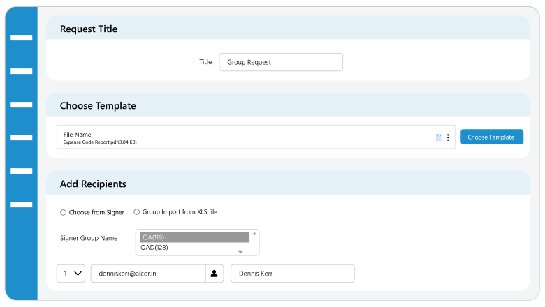Click the second white bar in the sidebar

(22, 71)
